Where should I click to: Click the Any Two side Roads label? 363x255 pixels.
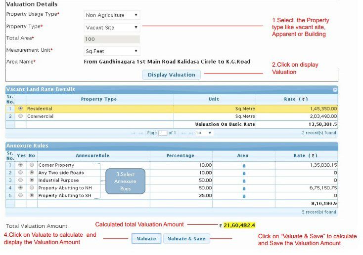pyautogui.click(x=61, y=173)
